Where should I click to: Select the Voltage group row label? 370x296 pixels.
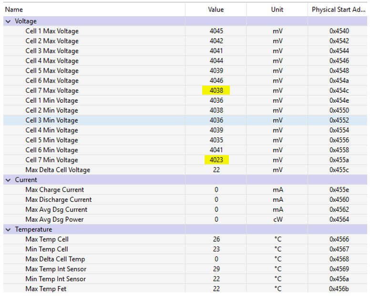coord(26,21)
